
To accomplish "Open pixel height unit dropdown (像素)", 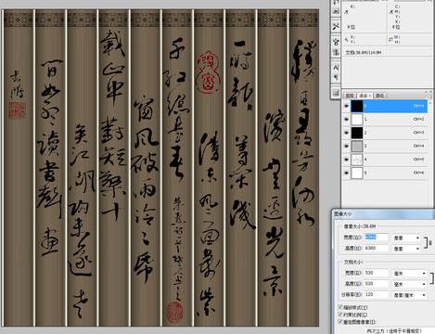I will click(x=406, y=249).
